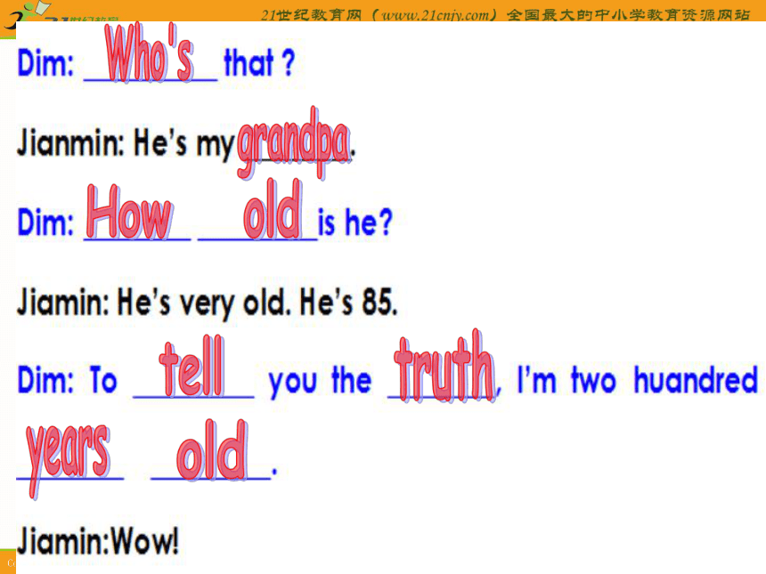Click the blue text "I'm two huandred"
Viewport: 766px width, 574px height.
point(637,380)
